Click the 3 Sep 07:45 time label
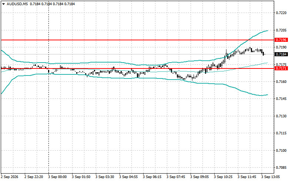The height and width of the screenshot is (181, 289). pos(176,177)
